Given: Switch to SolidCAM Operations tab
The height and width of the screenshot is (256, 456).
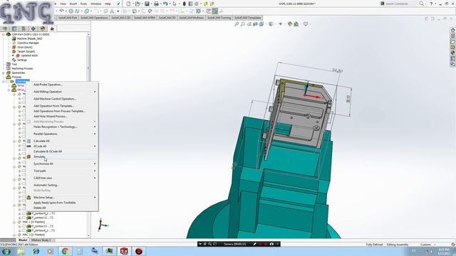Looking at the screenshot, I should point(94,18).
